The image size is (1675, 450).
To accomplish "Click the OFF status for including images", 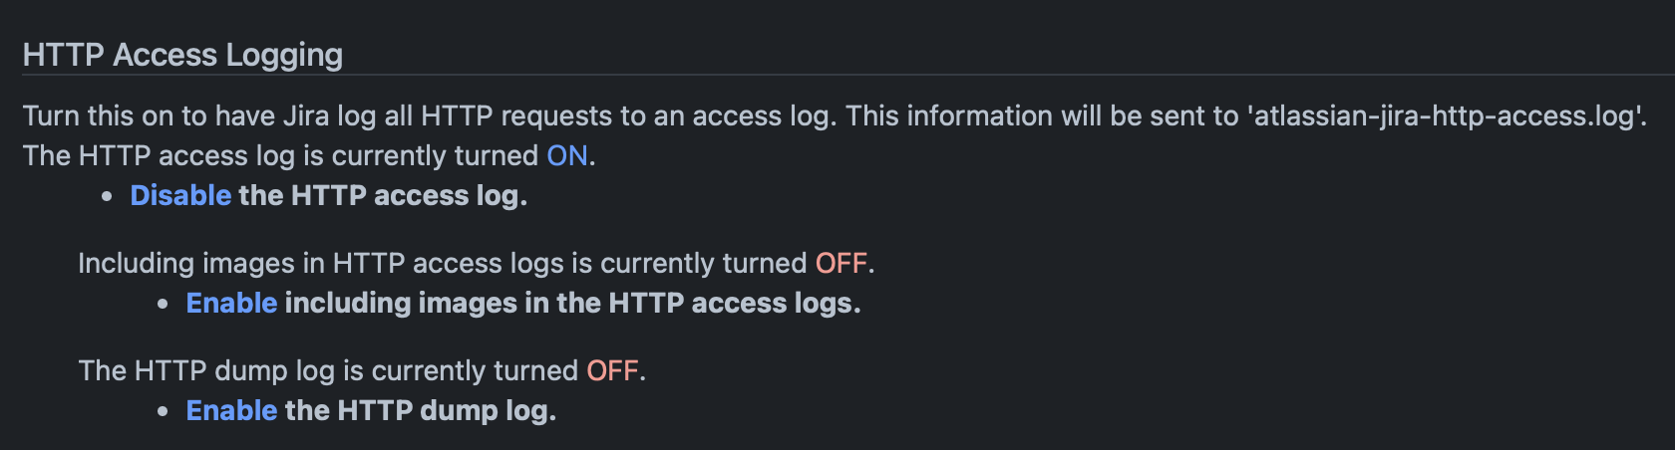I will (840, 264).
